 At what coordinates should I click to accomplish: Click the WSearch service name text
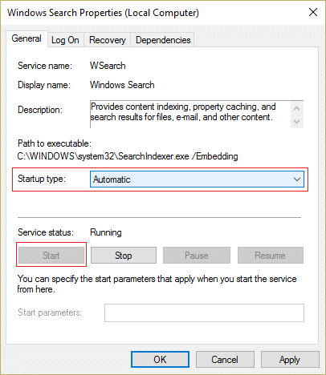tap(108, 66)
